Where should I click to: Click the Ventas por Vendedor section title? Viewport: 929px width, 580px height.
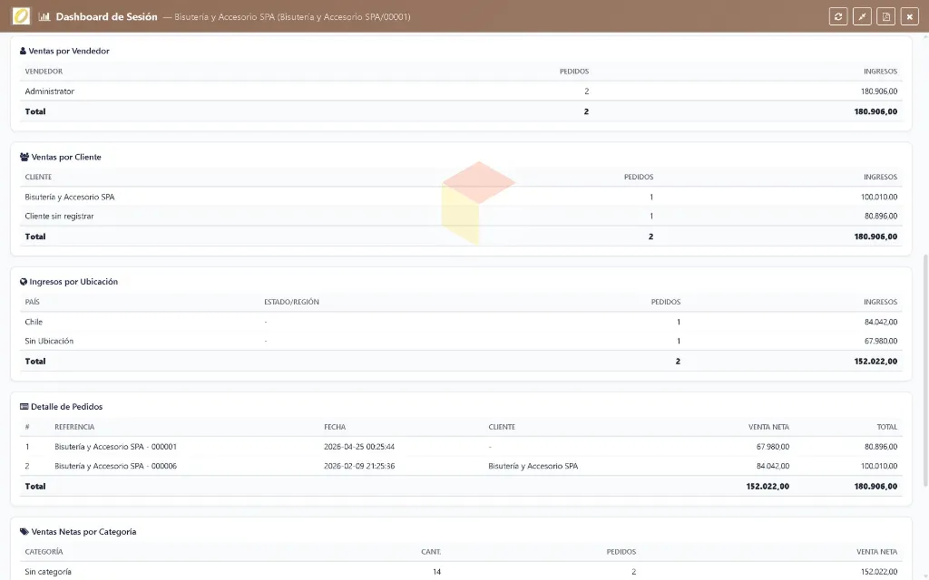(69, 51)
